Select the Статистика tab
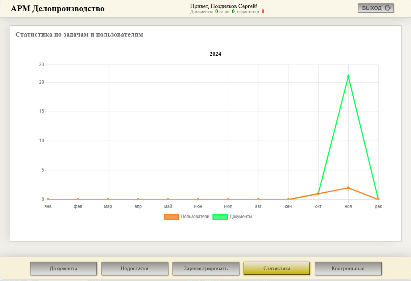 click(x=277, y=268)
